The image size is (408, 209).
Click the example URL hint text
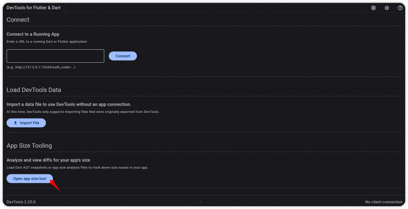pos(41,67)
